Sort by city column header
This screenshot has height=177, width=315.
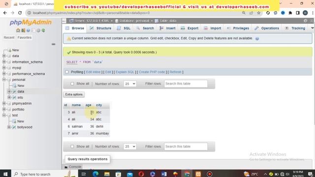[x=99, y=105]
